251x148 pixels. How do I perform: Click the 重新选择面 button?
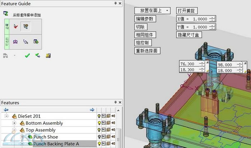[147, 51]
